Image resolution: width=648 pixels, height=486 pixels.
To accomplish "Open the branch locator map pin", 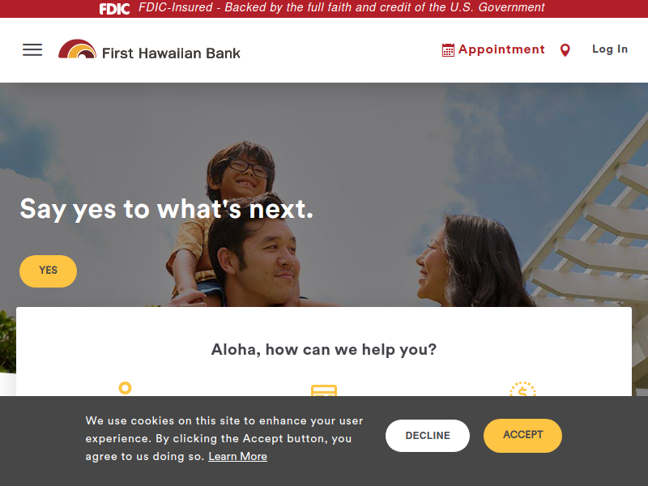I will click(565, 50).
